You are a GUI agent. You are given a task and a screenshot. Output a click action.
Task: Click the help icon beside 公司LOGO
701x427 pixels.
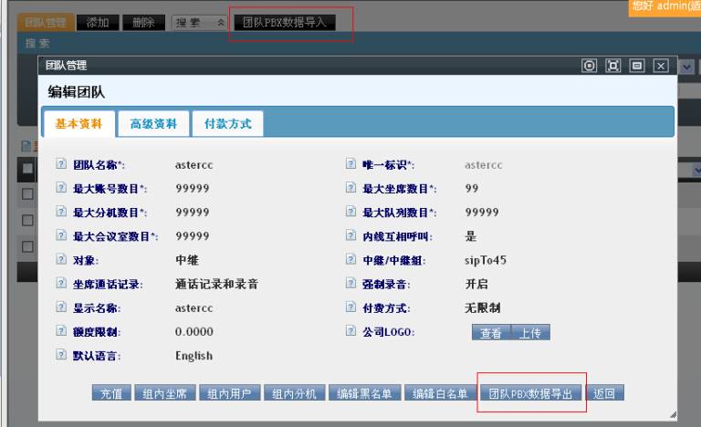tap(350, 331)
